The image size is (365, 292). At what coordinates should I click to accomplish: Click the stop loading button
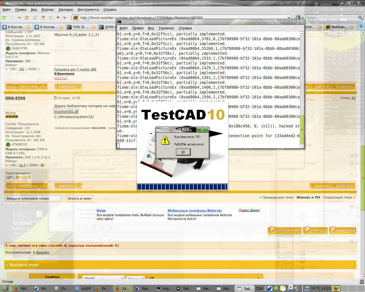click(35, 18)
